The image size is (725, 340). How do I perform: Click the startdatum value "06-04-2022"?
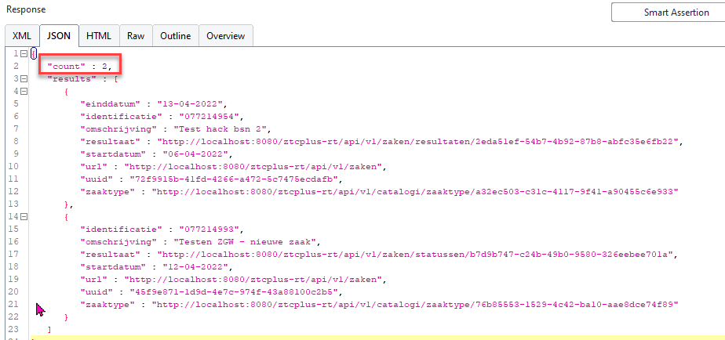pyautogui.click(x=196, y=154)
